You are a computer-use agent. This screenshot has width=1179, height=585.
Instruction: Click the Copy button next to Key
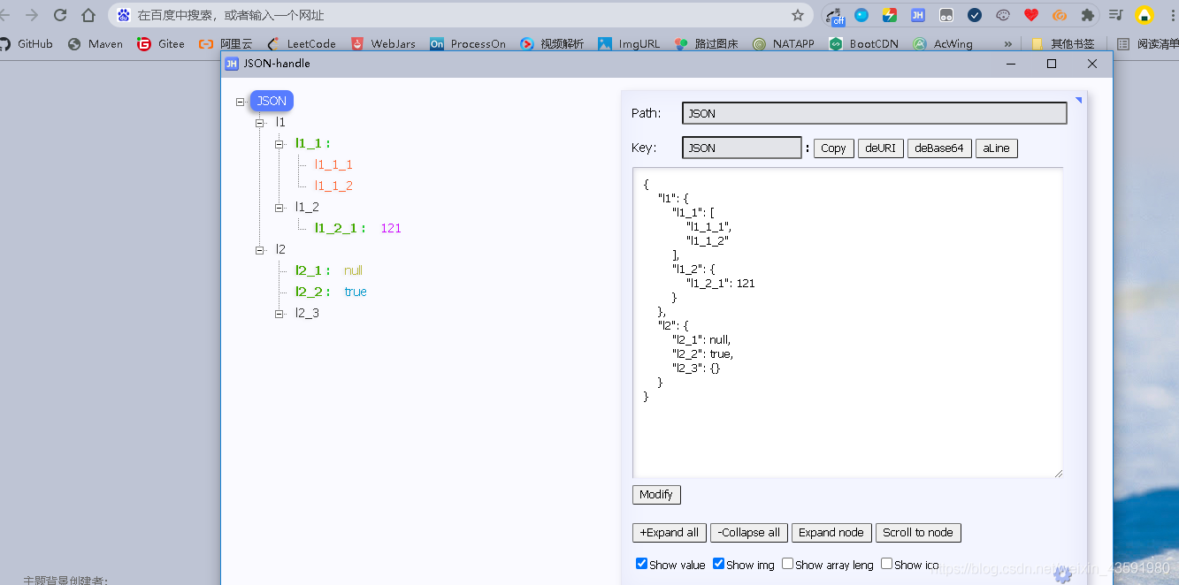(833, 148)
